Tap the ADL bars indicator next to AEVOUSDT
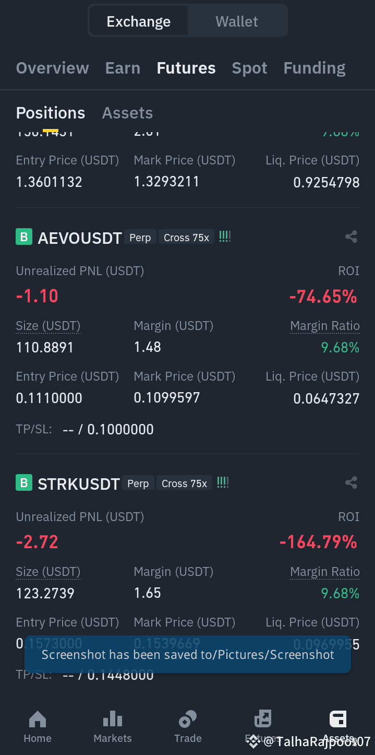Image resolution: width=375 pixels, height=755 pixels. click(x=225, y=237)
